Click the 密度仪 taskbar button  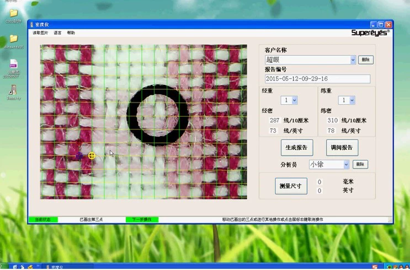(67, 267)
